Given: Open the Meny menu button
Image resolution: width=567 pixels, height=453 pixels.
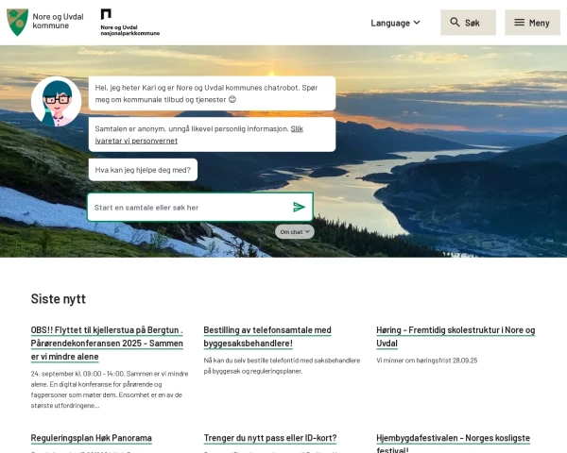Looking at the screenshot, I should pyautogui.click(x=531, y=23).
